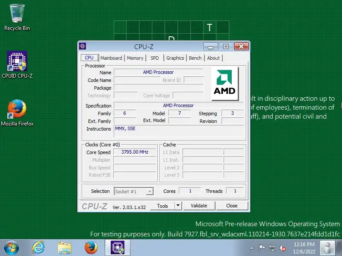
Task: Click the AMD logo image
Action: click(225, 84)
